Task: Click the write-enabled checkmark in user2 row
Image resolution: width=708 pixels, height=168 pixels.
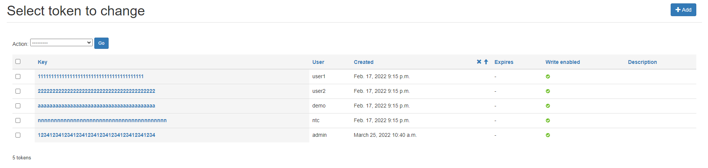Action: click(x=548, y=91)
